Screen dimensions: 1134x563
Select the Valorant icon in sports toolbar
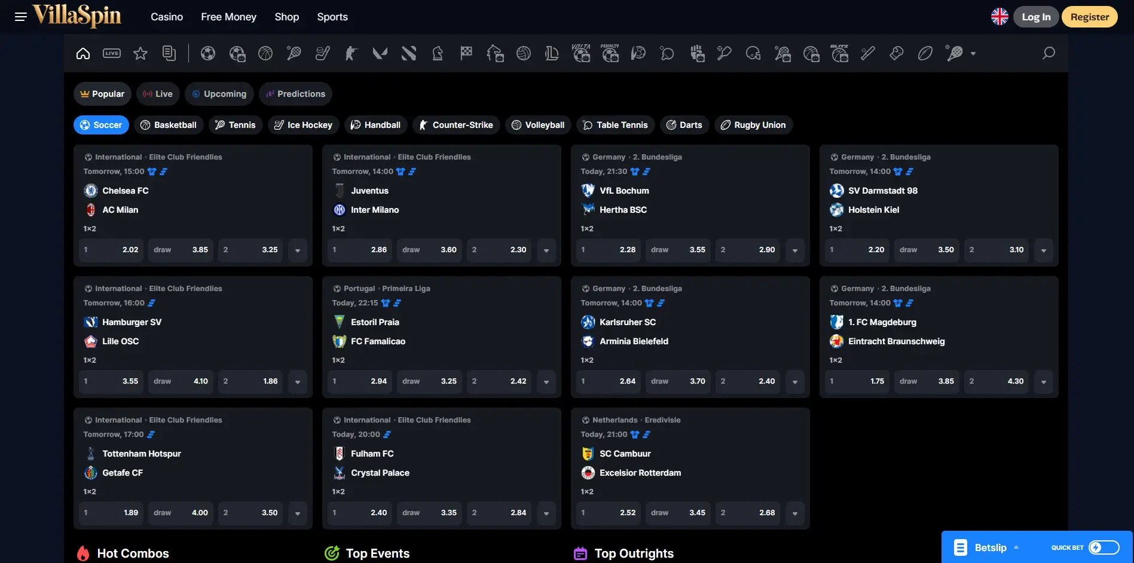coord(380,53)
